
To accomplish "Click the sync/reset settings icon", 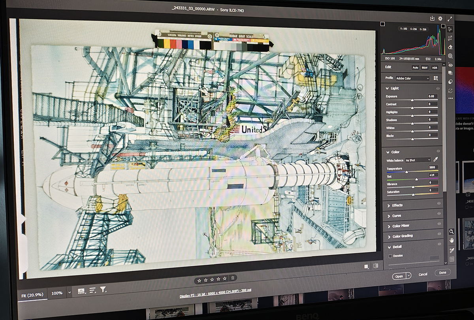I will (x=450, y=90).
